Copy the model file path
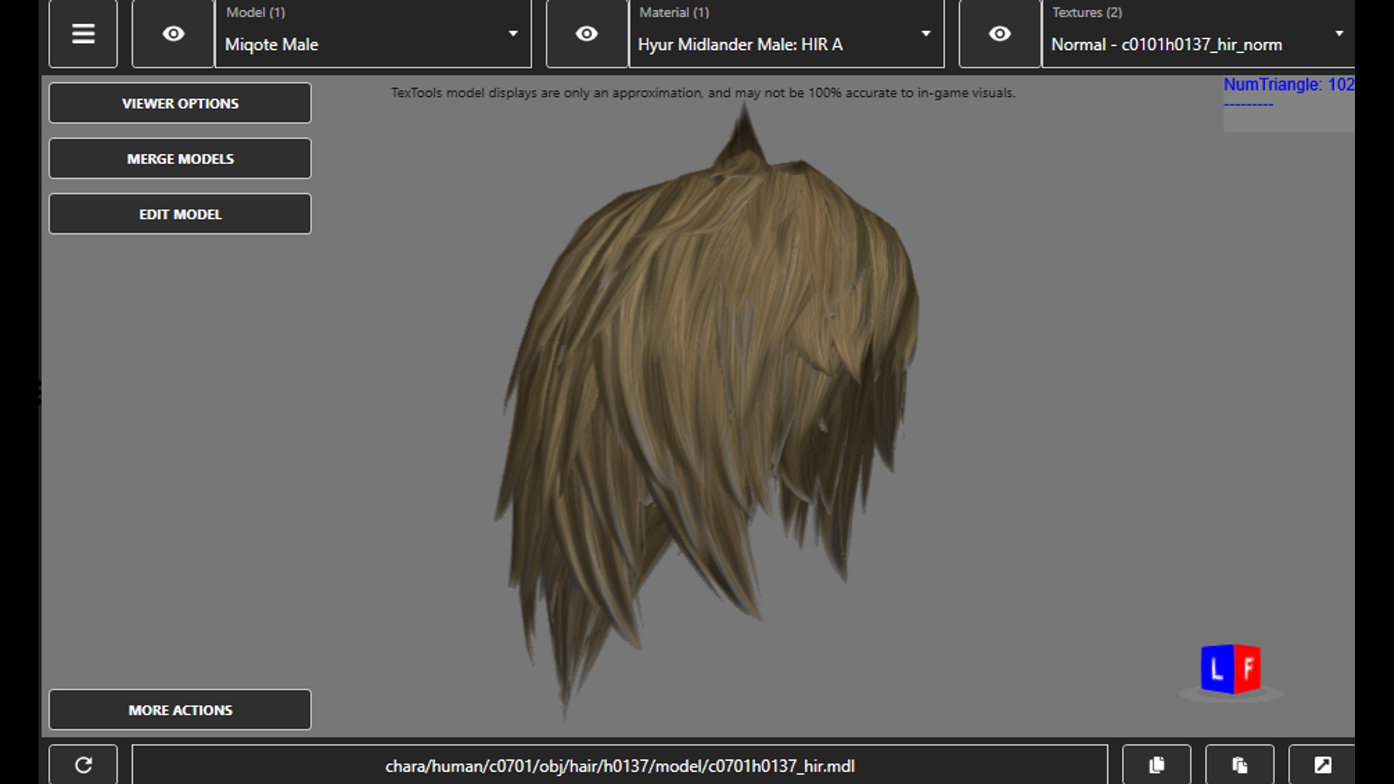This screenshot has width=1394, height=784. tap(1157, 764)
